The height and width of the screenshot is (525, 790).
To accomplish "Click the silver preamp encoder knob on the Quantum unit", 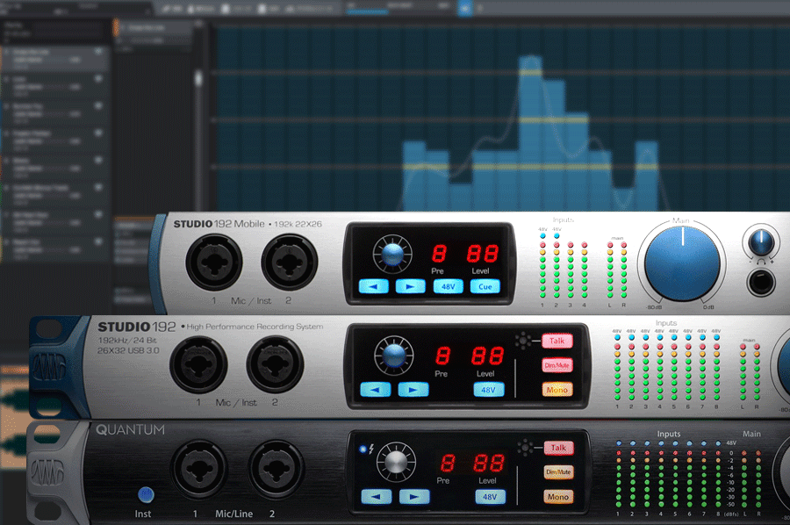I will coord(396,463).
